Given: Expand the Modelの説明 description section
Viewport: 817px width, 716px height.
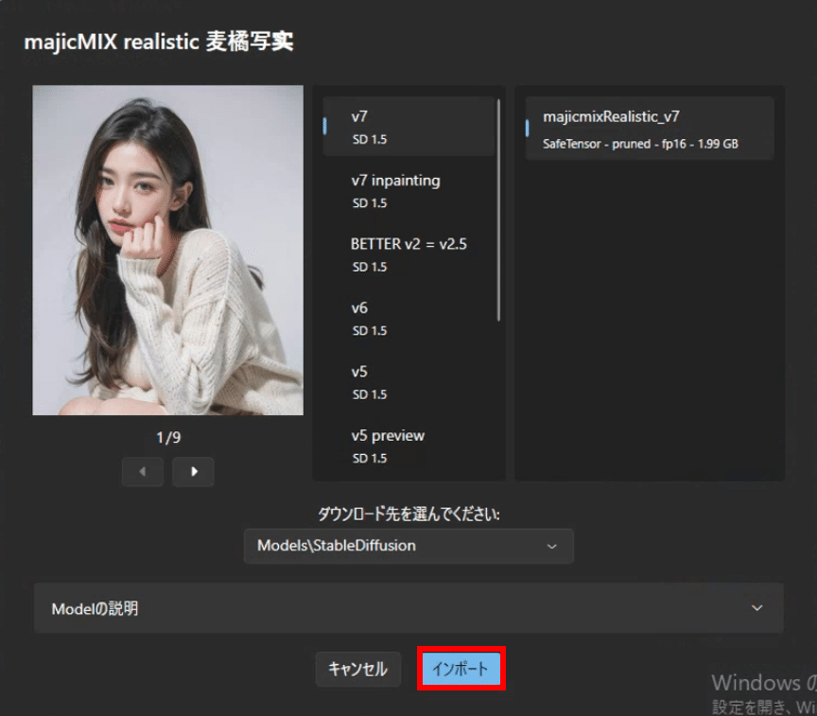Looking at the screenshot, I should [x=408, y=608].
